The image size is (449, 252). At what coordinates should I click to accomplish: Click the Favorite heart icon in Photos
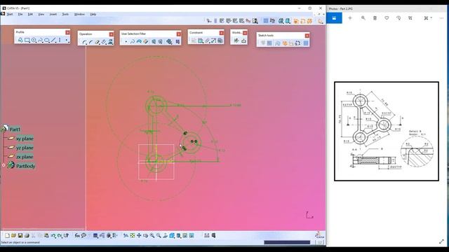pos(387,18)
